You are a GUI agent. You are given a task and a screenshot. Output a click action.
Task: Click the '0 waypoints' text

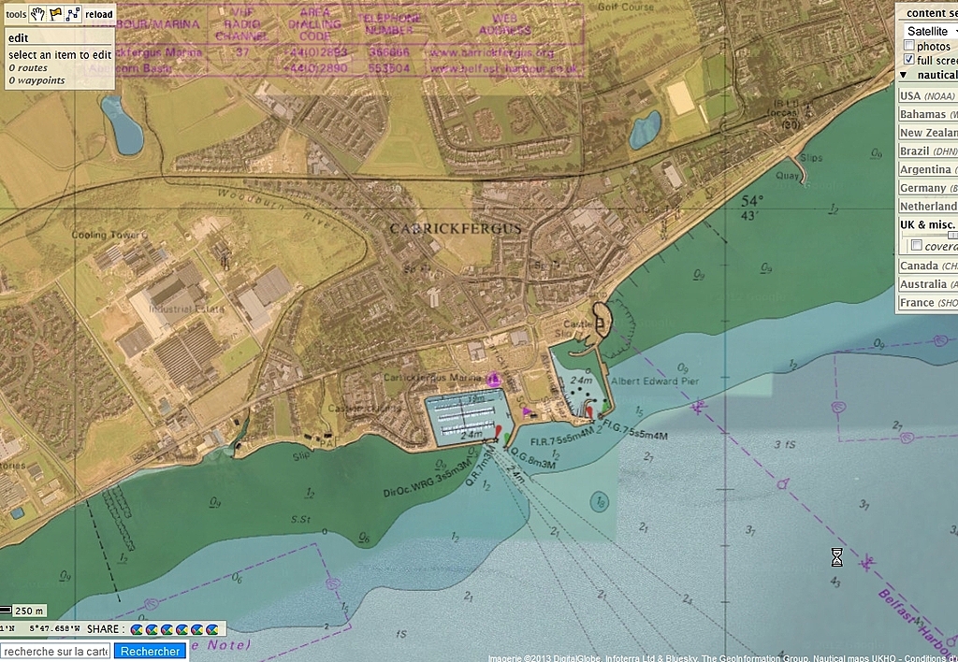(x=36, y=80)
